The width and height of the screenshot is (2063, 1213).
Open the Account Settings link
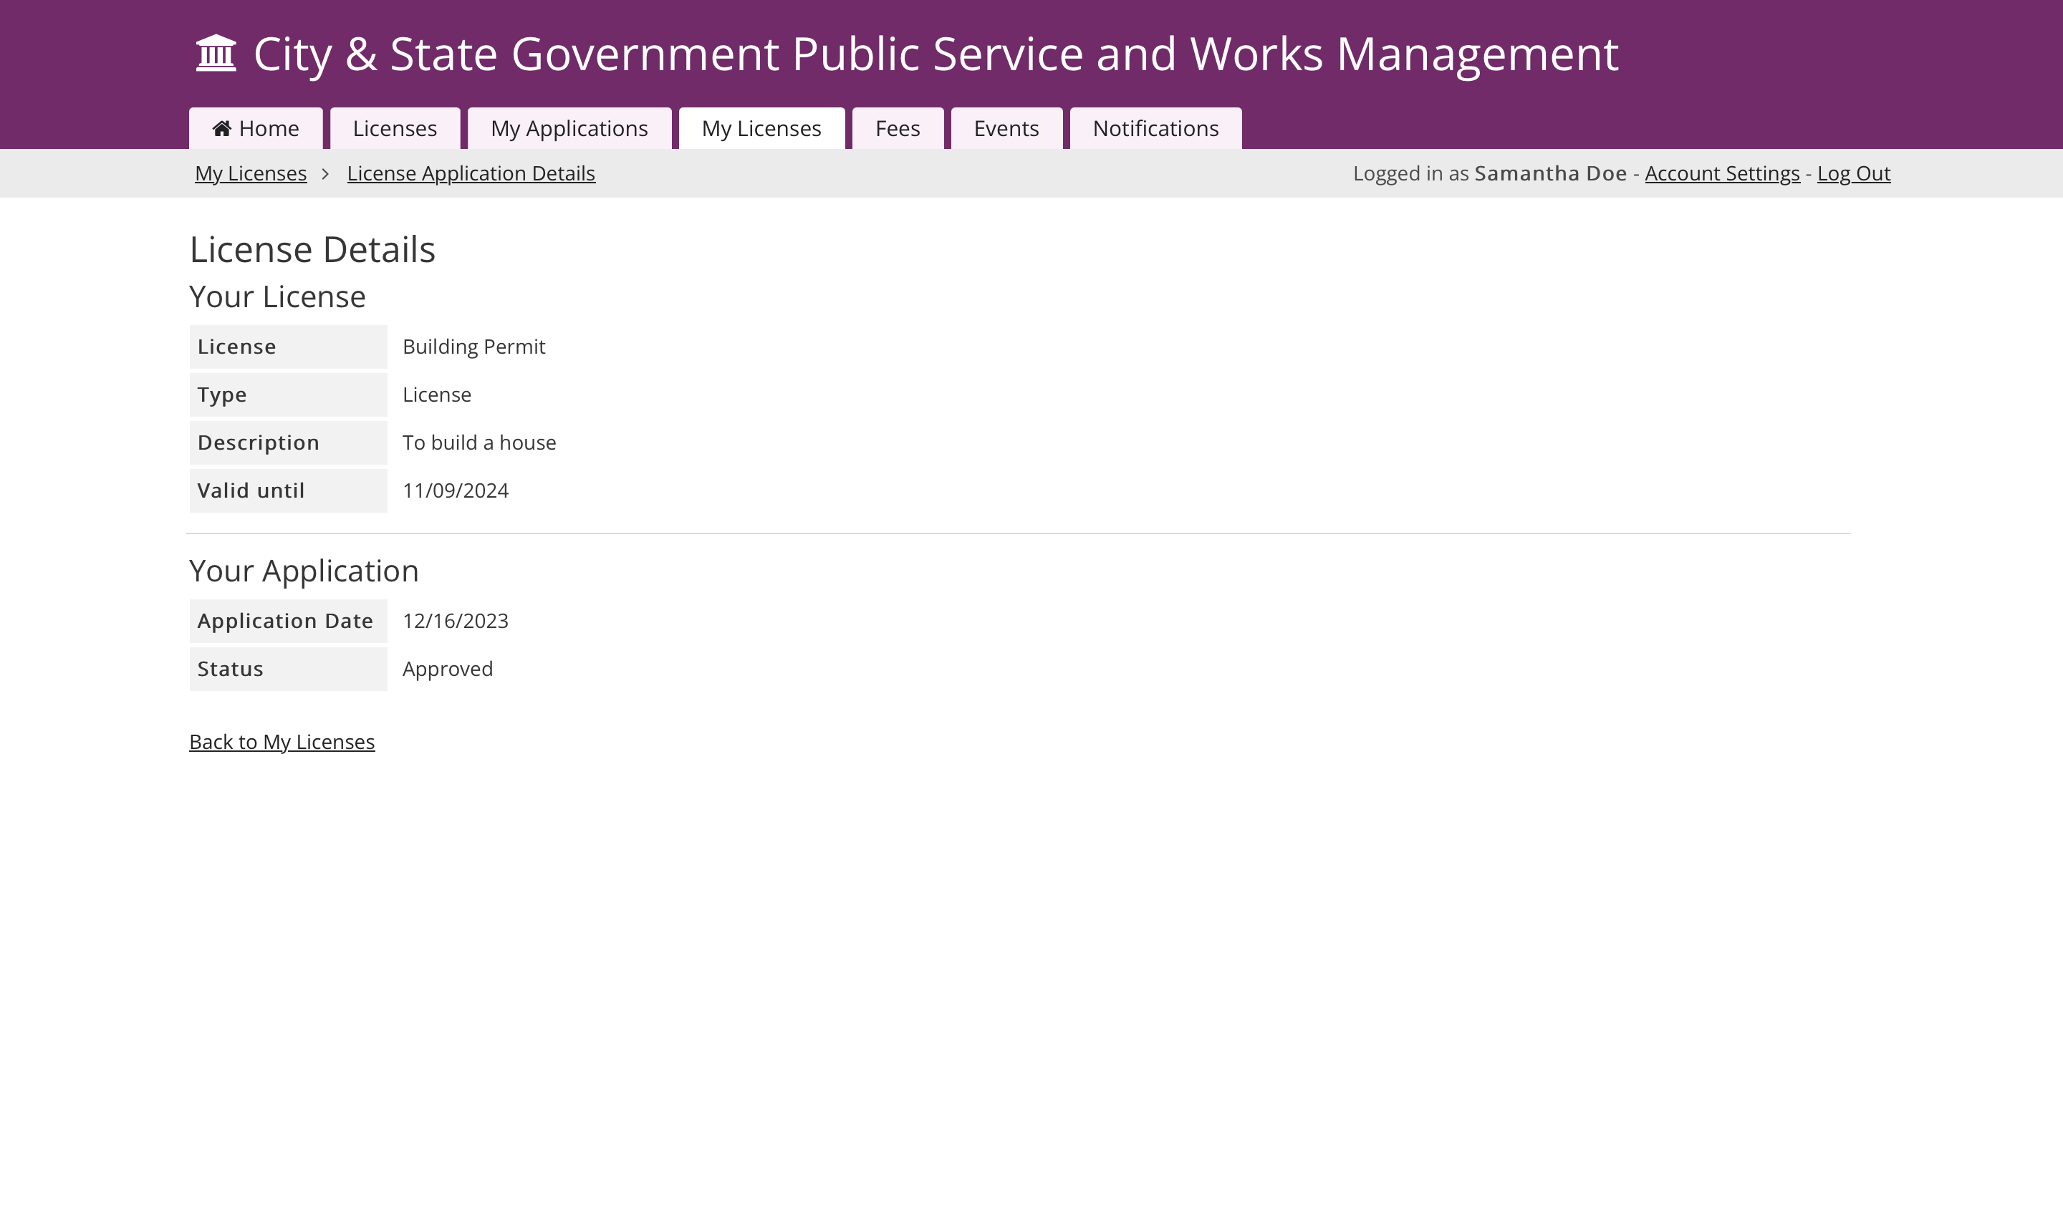(1721, 173)
